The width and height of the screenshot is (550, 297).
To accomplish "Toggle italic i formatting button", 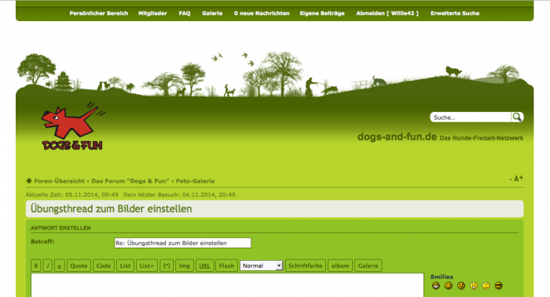I will [x=48, y=266].
